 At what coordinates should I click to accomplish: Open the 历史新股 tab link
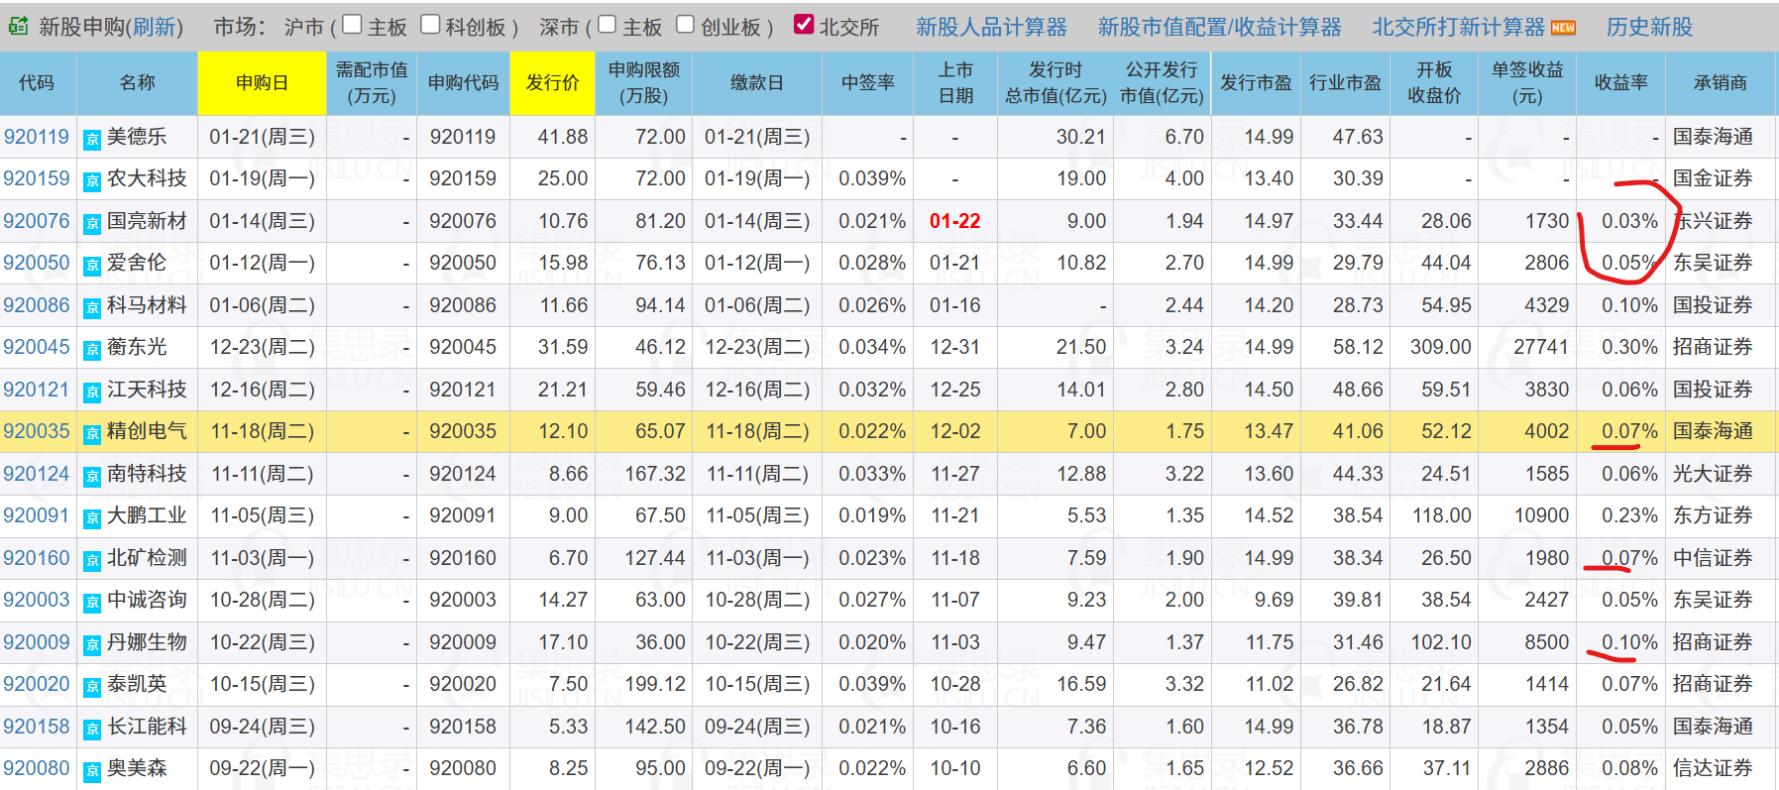tap(1649, 27)
